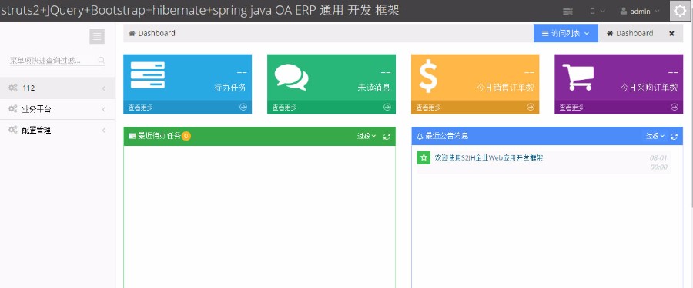The height and width of the screenshot is (288, 693).
Task: Click the shopping cart purchase icon
Action: pos(577,77)
